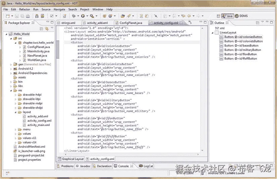The image size is (277, 179).
Task: Collapse LinearLayout in Outline
Action: click(x=213, y=33)
